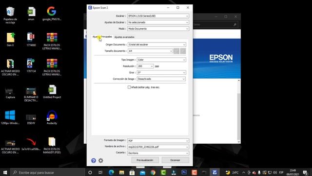Select the 1787134 desktop file
This screenshot has width=312, height=176.
(x=31, y=66)
